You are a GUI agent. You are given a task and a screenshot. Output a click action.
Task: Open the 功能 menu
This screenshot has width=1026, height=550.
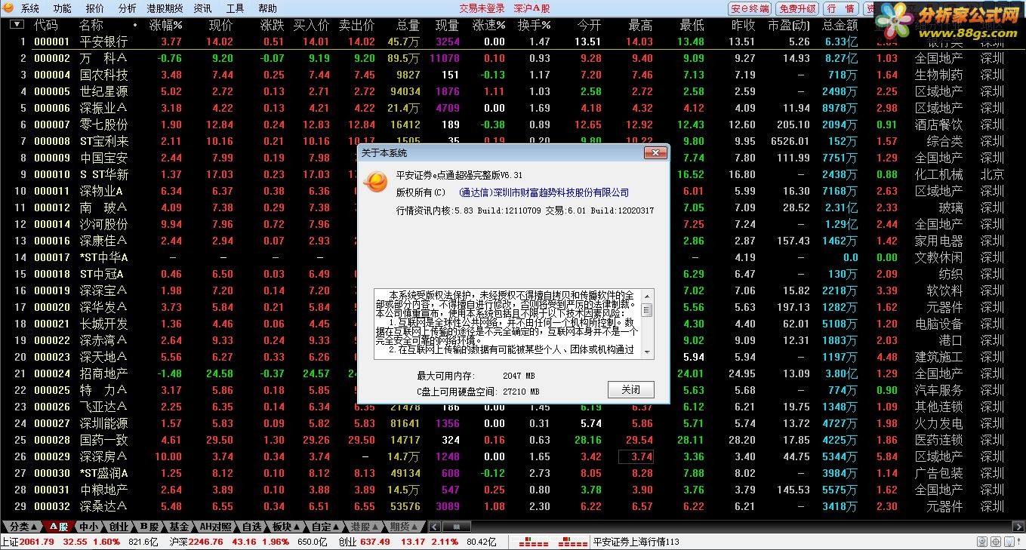click(x=63, y=8)
